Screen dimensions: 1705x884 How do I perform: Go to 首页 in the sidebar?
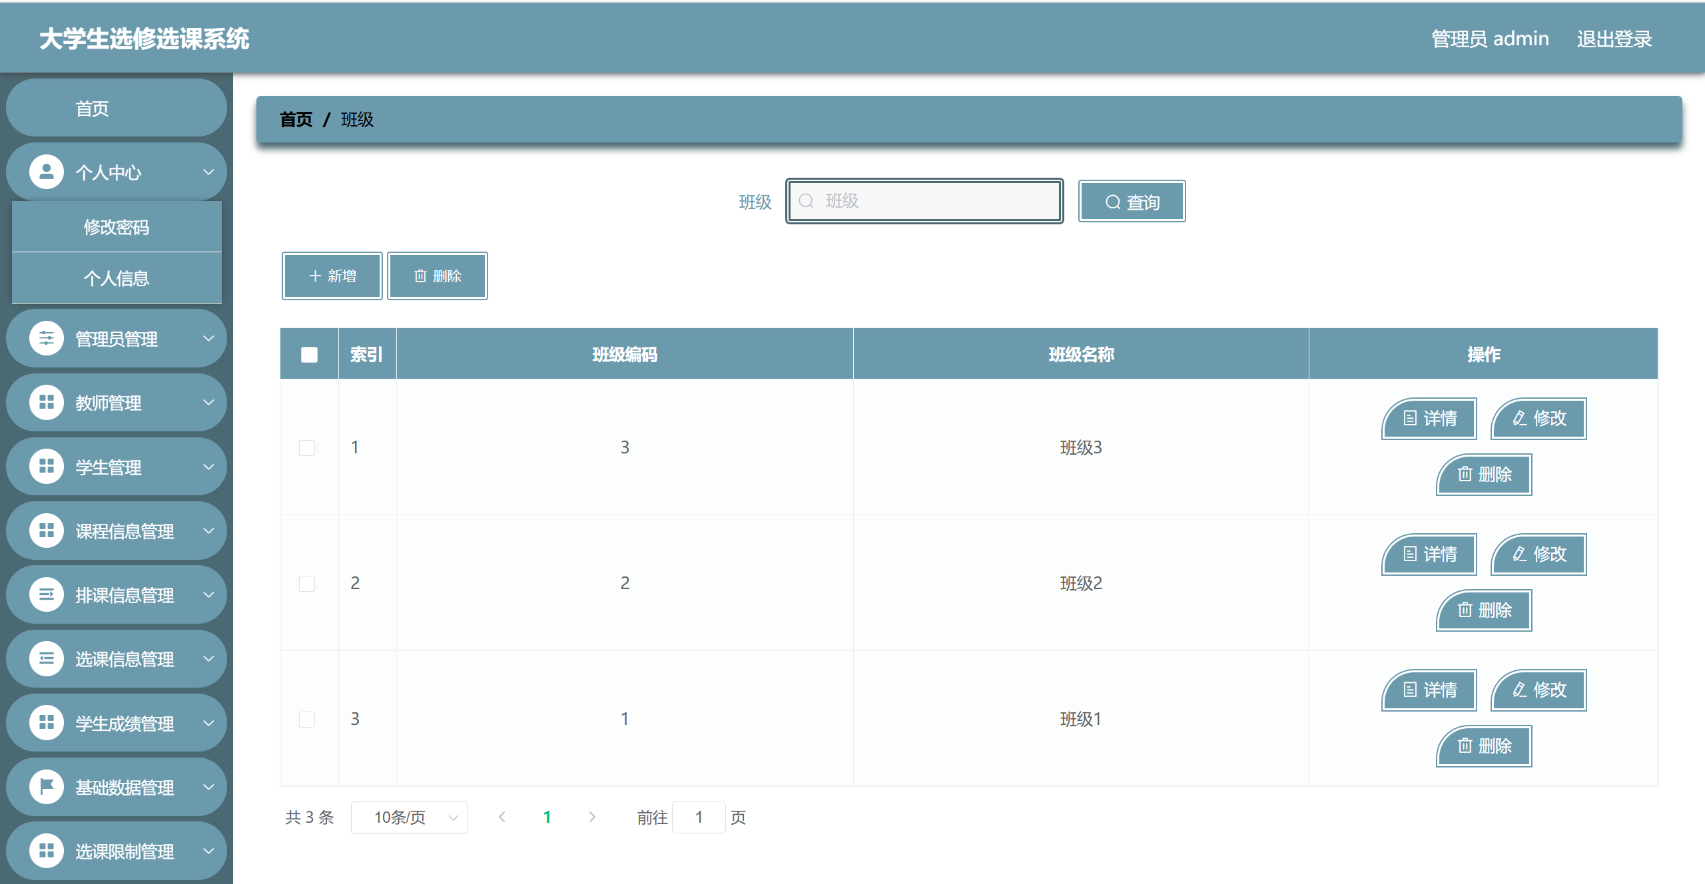point(92,109)
